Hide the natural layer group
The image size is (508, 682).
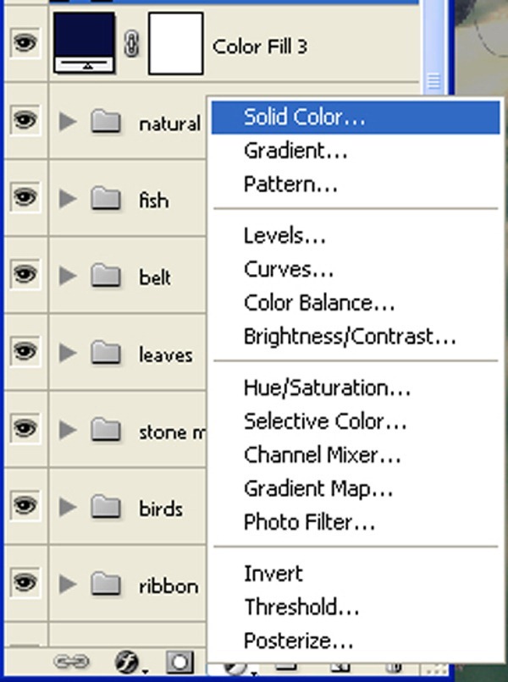tap(25, 121)
